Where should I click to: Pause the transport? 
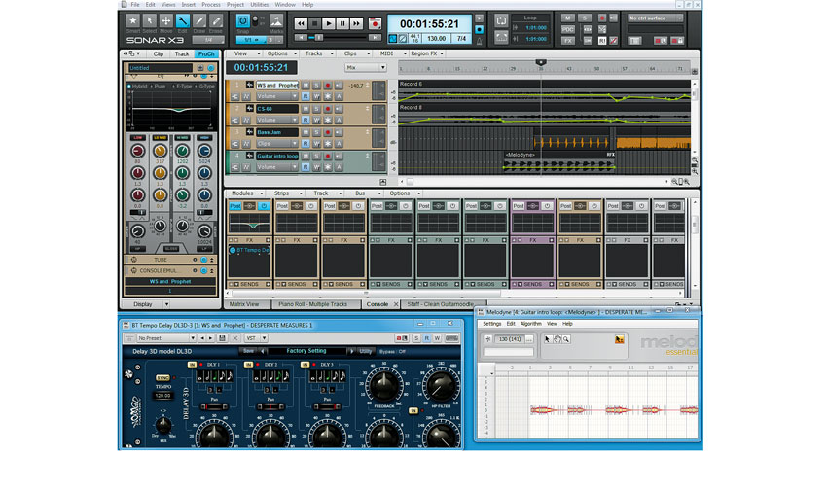[x=342, y=23]
